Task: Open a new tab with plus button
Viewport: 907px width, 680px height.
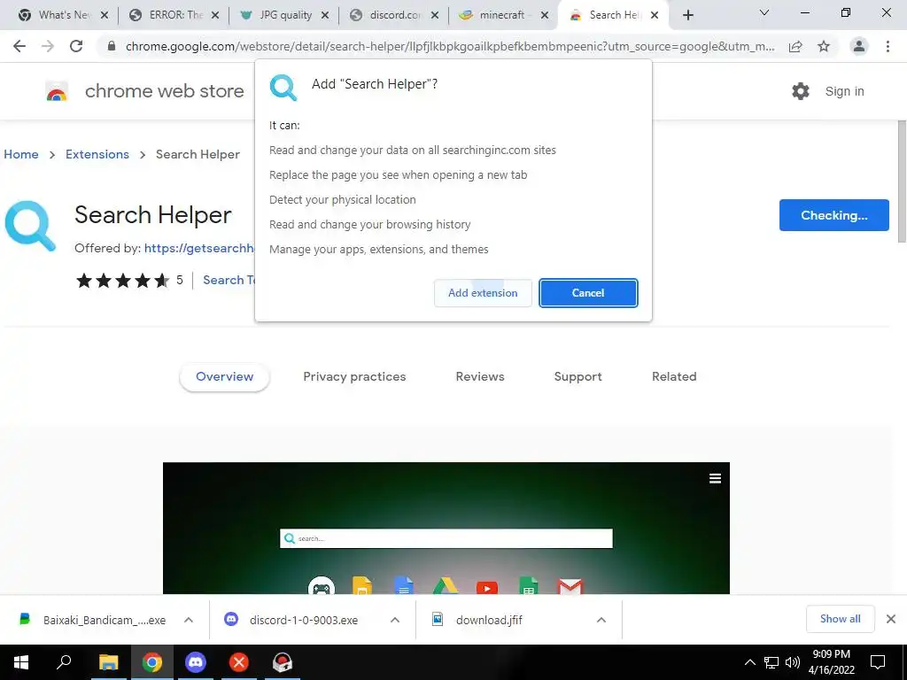Action: click(x=687, y=15)
